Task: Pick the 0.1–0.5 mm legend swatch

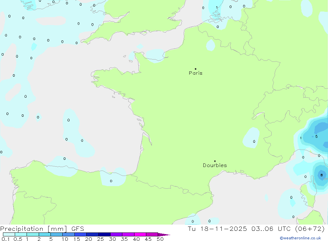Action: coord(9,234)
